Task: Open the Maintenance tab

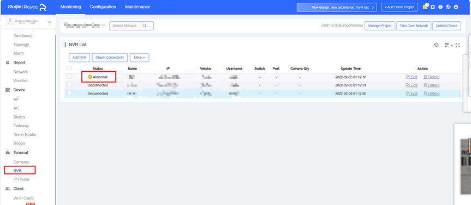Action: pyautogui.click(x=138, y=7)
